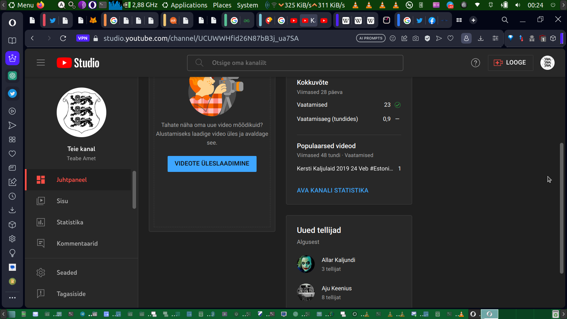The width and height of the screenshot is (567, 319).
Task: Click the address bar URL
Action: 201,38
